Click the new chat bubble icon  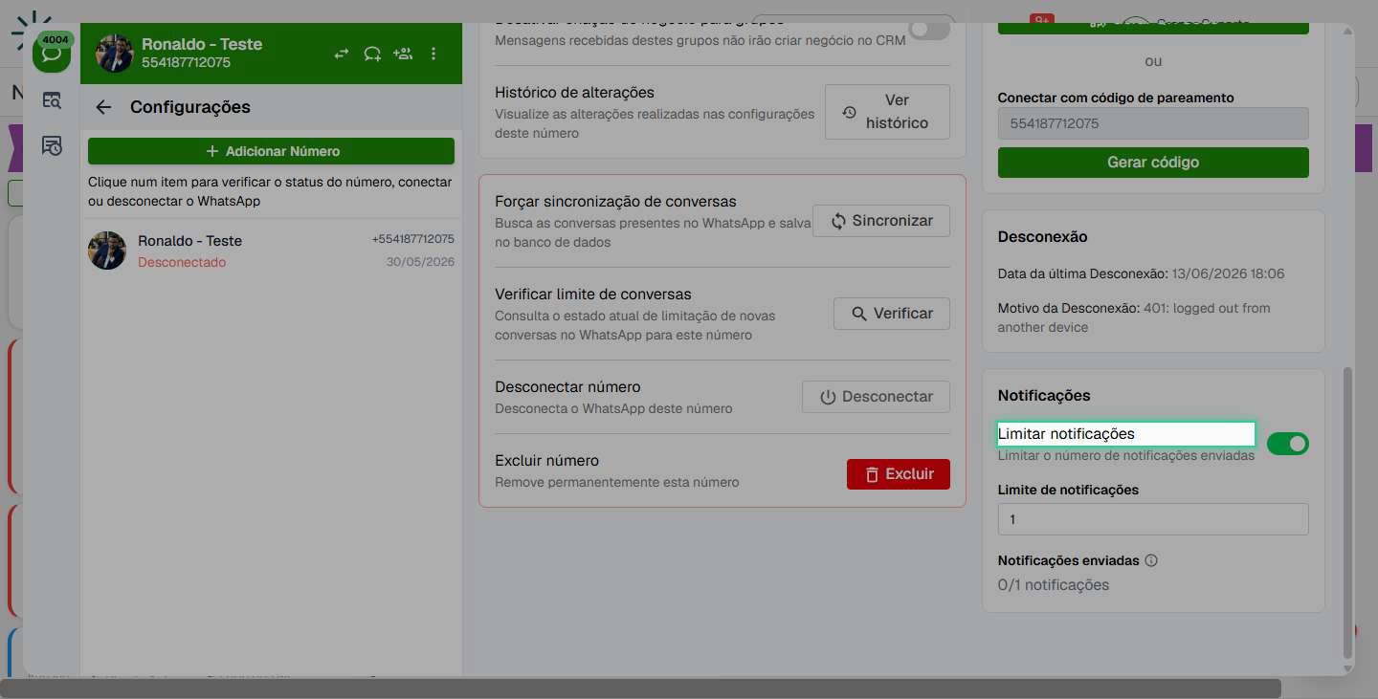[372, 54]
